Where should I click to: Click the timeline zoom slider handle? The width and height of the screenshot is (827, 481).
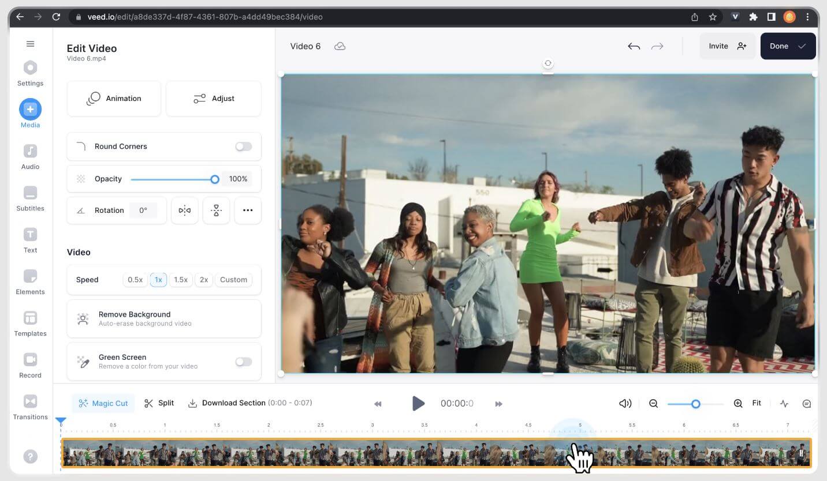click(696, 404)
